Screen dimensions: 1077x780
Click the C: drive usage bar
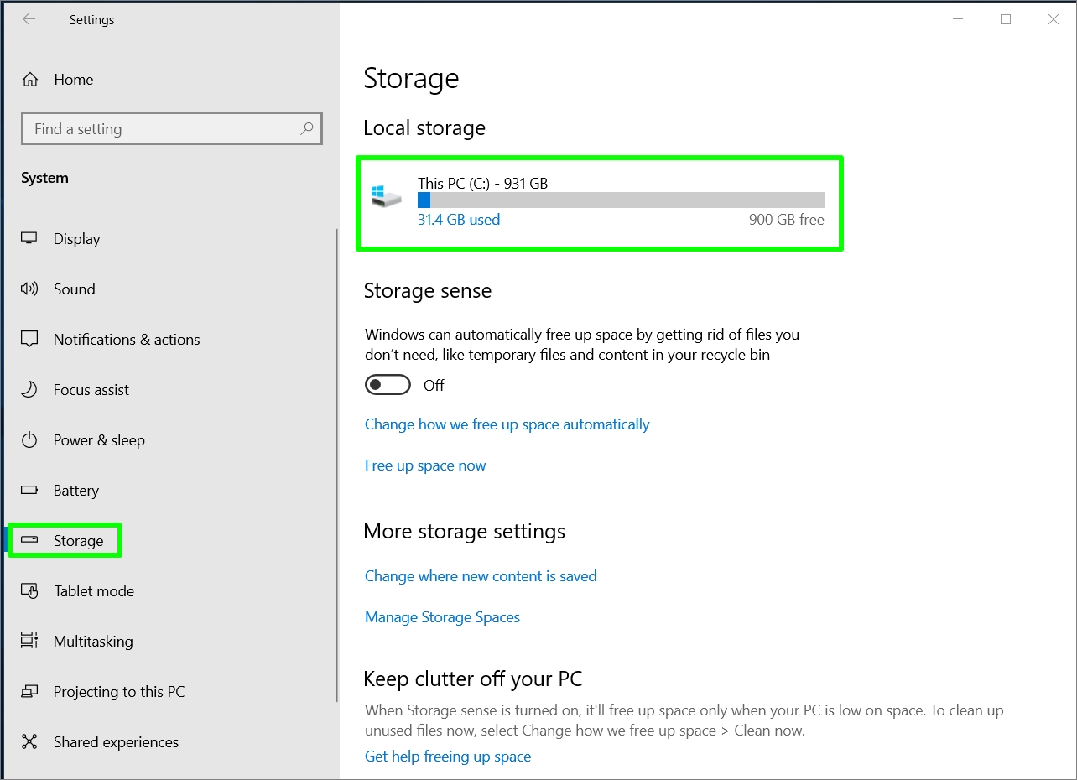621,200
